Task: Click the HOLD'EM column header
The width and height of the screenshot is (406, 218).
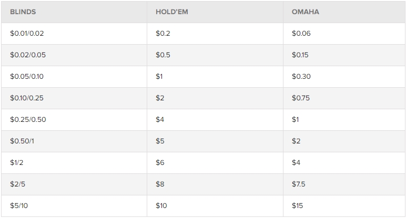Action: coord(171,12)
